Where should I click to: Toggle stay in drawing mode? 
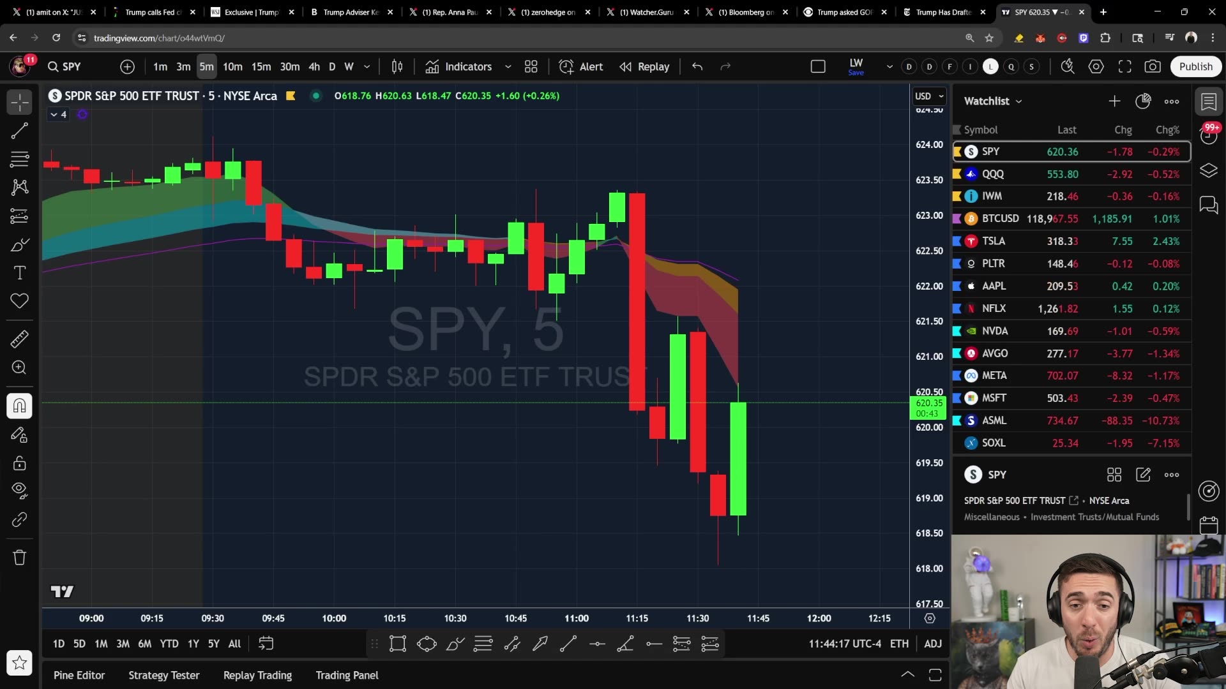(x=20, y=435)
